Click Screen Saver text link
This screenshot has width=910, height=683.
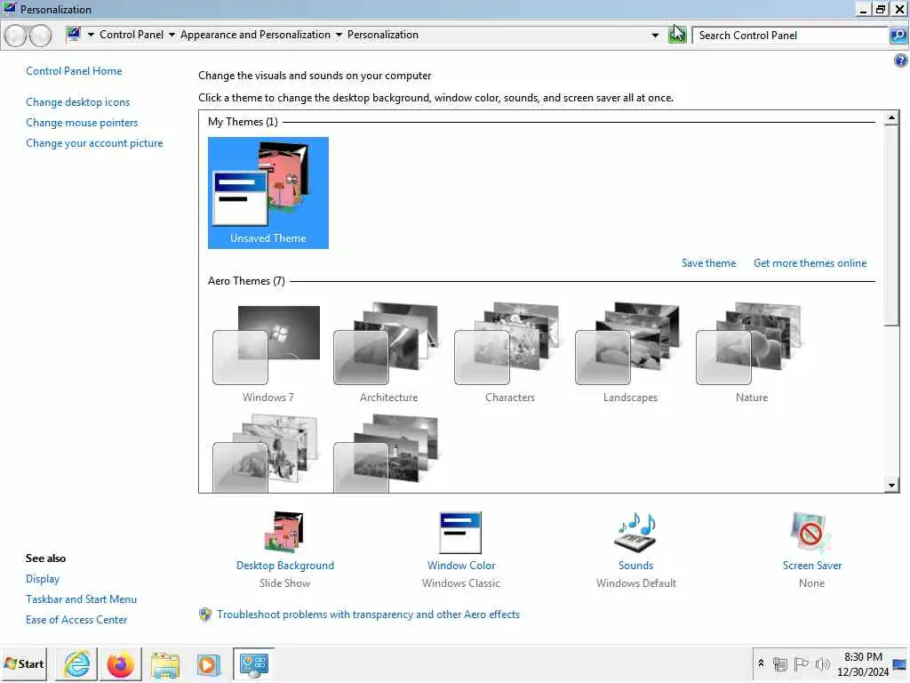[811, 566]
